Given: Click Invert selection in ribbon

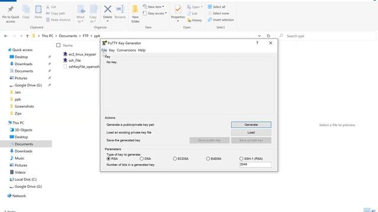Looking at the screenshot, I should point(221,19).
